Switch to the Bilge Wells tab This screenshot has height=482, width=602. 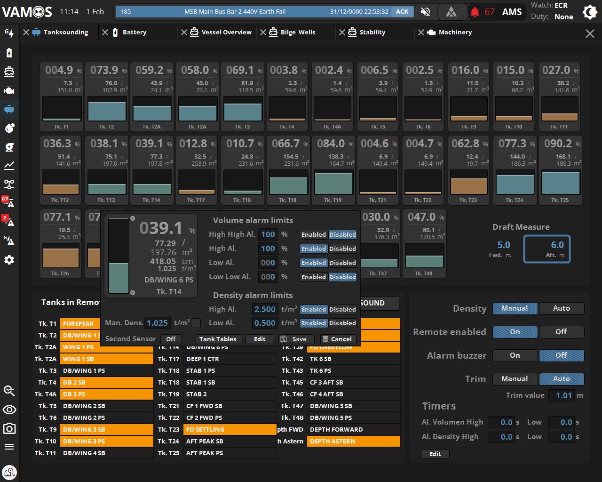[298, 32]
